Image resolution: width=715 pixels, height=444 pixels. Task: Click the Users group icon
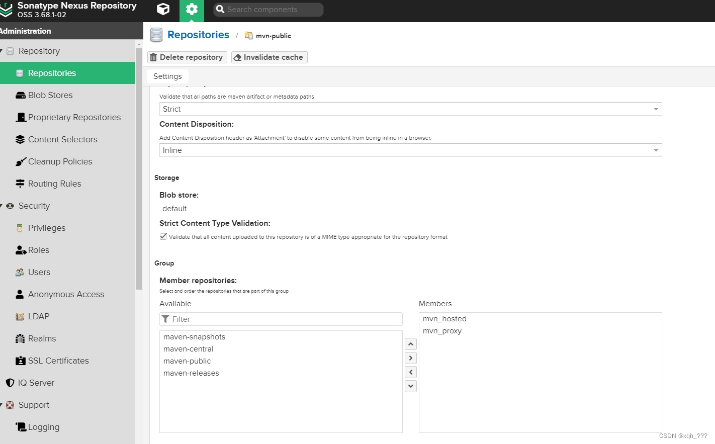pos(20,272)
